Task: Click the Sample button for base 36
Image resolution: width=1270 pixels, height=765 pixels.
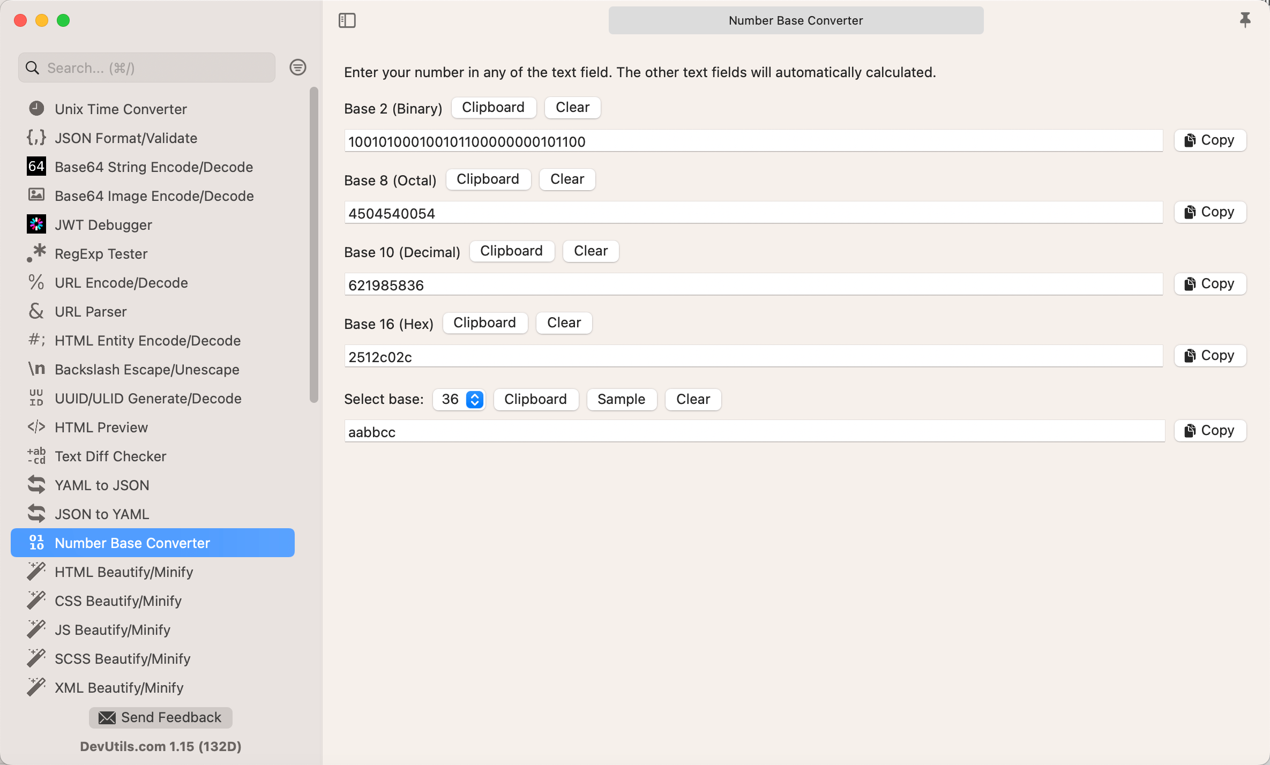Action: 621,399
